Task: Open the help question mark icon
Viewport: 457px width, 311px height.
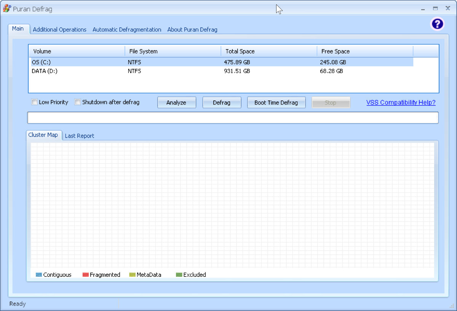Action: (437, 24)
